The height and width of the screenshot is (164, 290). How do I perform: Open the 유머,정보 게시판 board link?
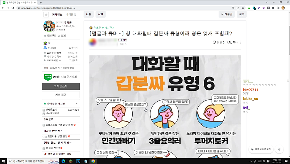click(x=104, y=28)
